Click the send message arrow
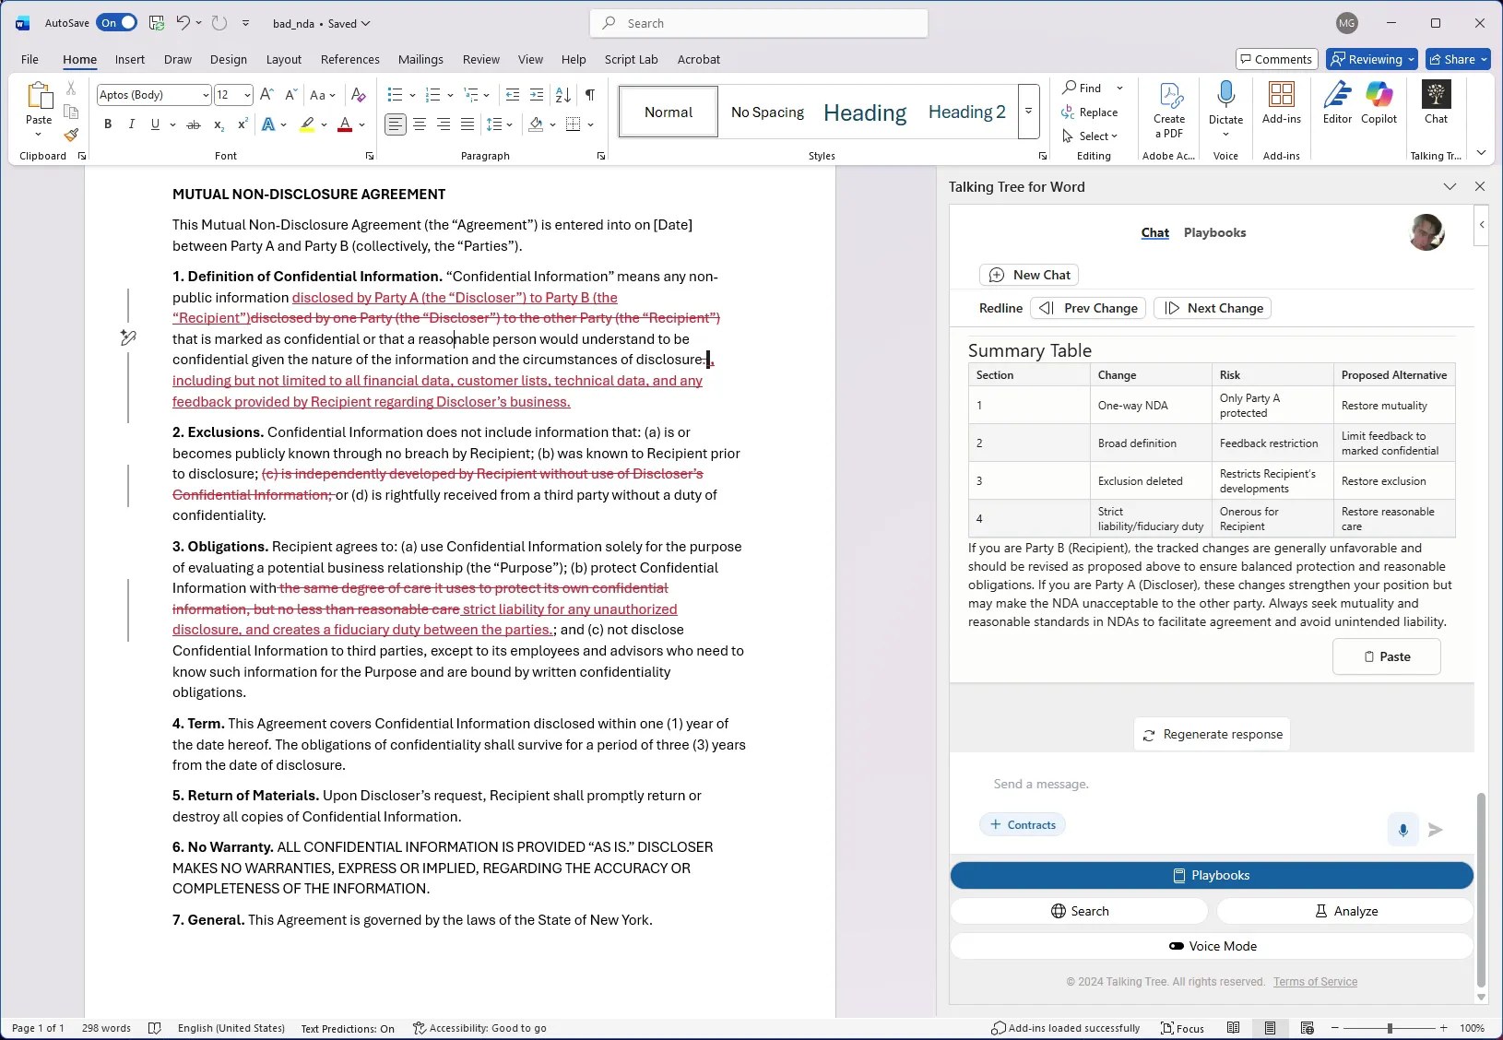The width and height of the screenshot is (1503, 1040). [1436, 830]
